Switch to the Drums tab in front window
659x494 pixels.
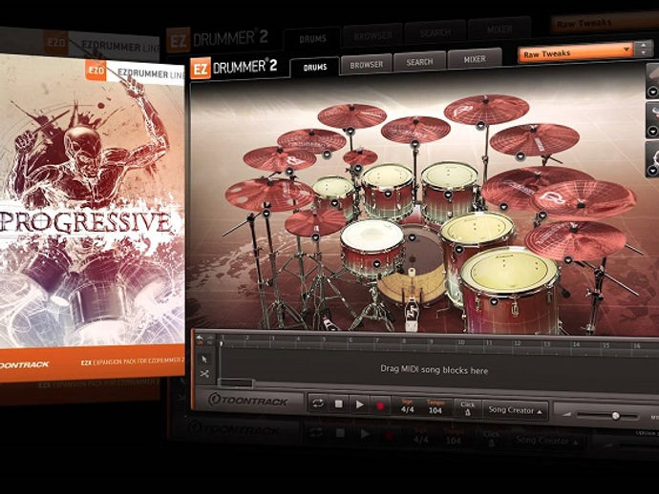[315, 67]
